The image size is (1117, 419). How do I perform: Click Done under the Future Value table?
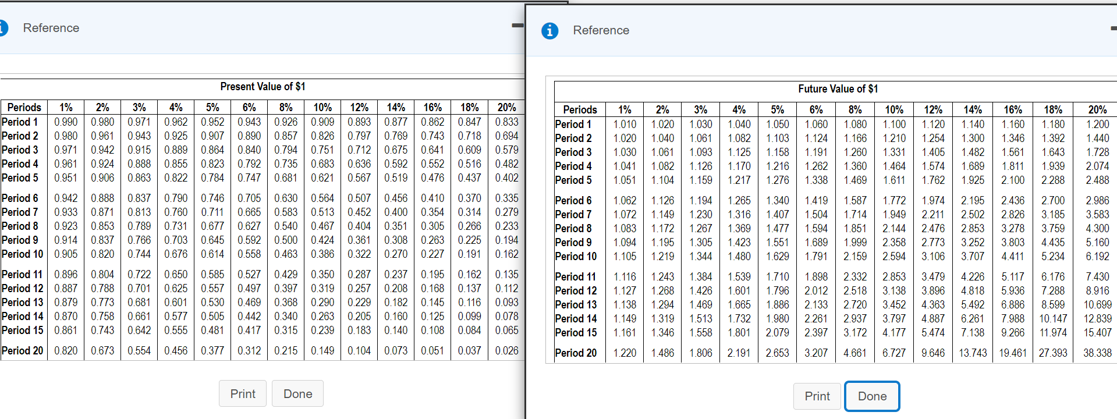click(873, 396)
